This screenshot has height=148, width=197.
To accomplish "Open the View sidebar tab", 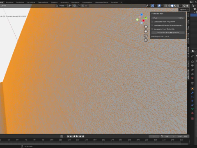I will click(x=188, y=28).
